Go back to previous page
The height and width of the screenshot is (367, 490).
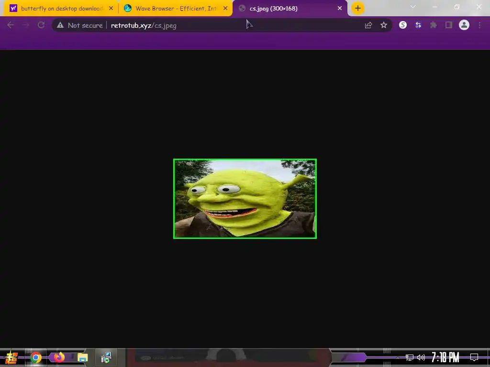click(x=11, y=25)
